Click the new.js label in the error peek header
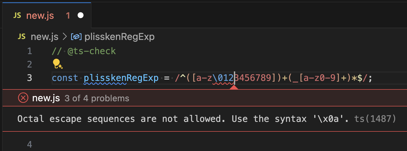Screen dimensions: 407x151 click(x=46, y=98)
